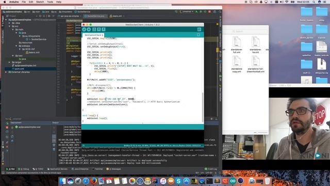Open the Arduino tab options dropdown arrow

tap(199, 35)
